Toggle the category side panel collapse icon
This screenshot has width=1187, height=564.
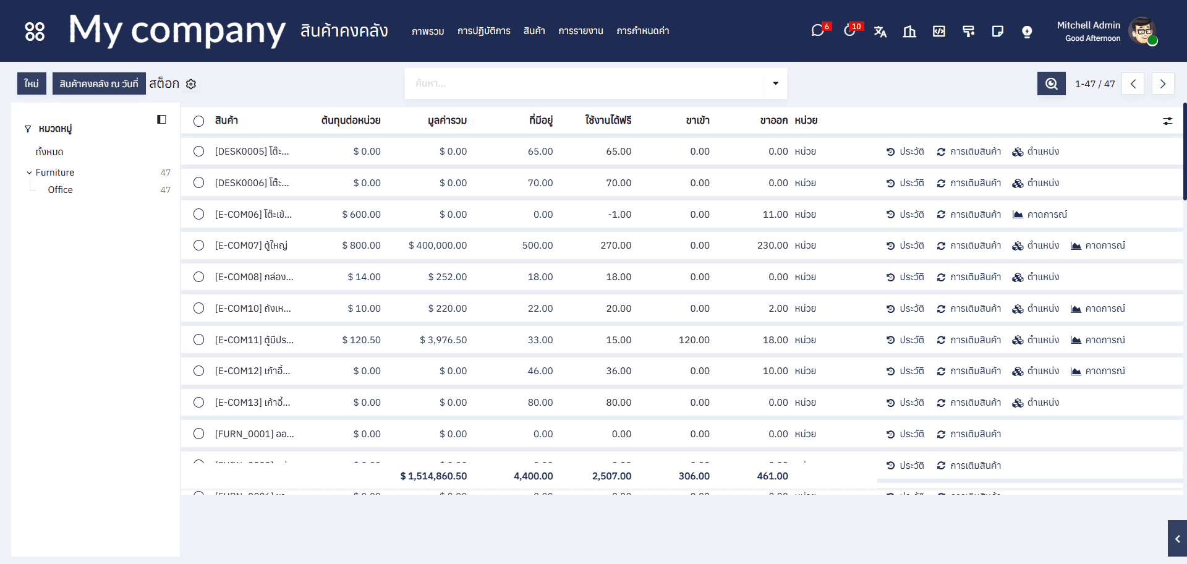(161, 119)
